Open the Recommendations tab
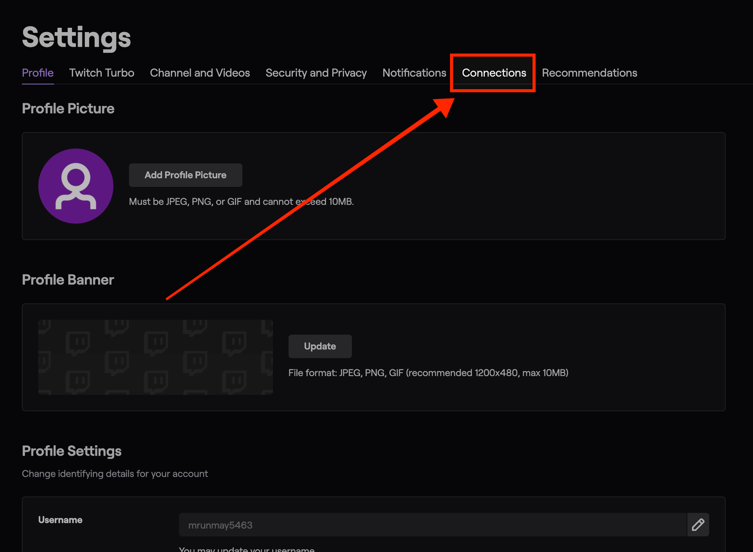 [x=589, y=73]
